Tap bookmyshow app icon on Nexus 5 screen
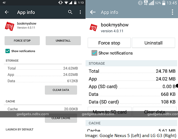This screenshot has height=139, width=178. point(10,26)
